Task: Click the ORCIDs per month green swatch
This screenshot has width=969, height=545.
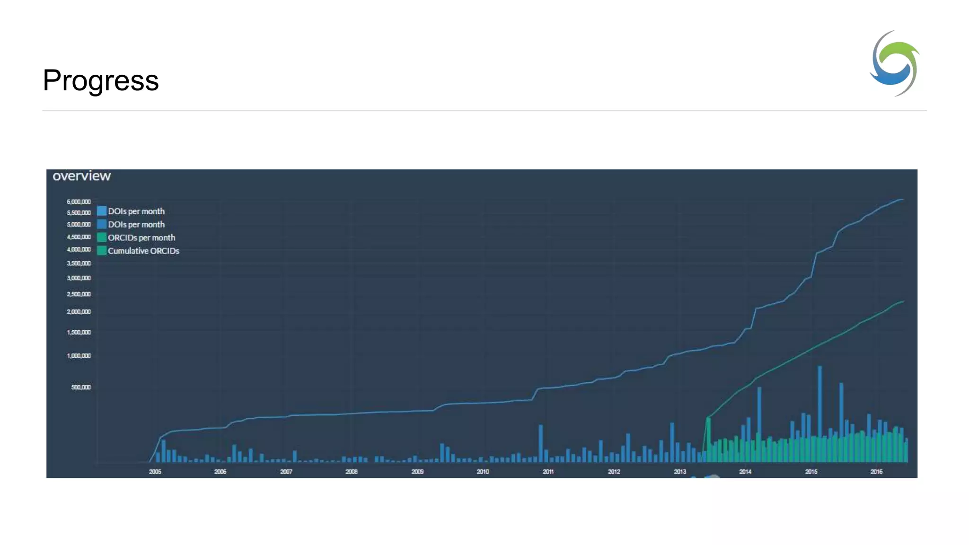Action: (102, 237)
